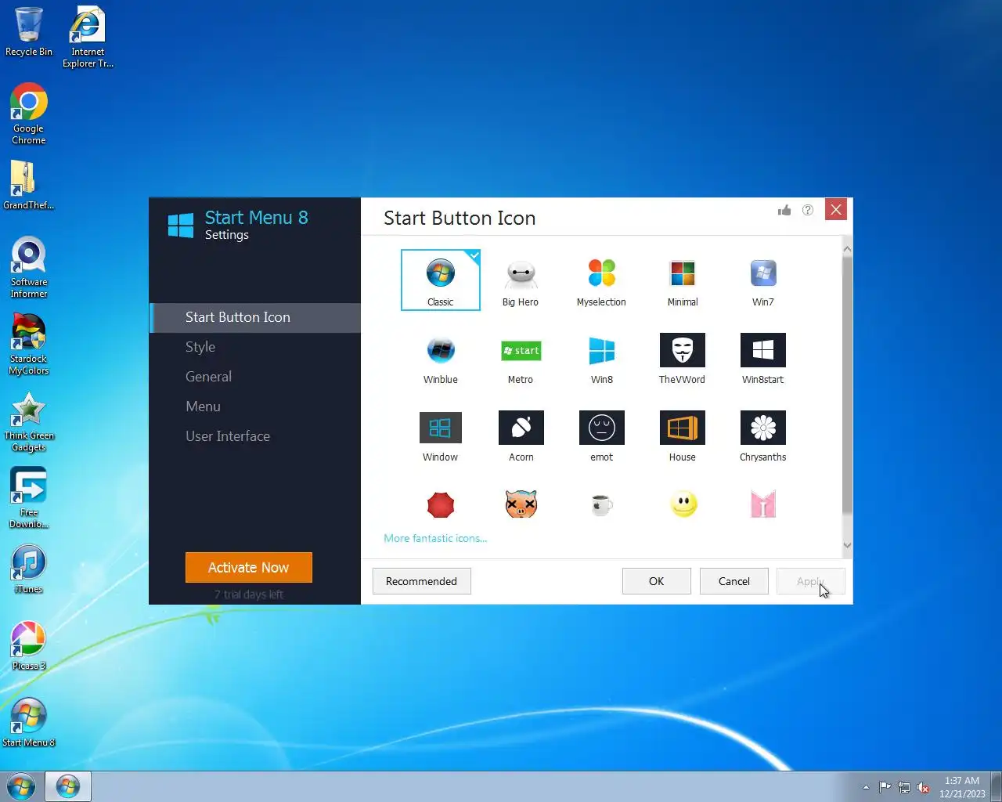1002x802 pixels.
Task: Pick the green Metro start icon
Action: coord(521,358)
